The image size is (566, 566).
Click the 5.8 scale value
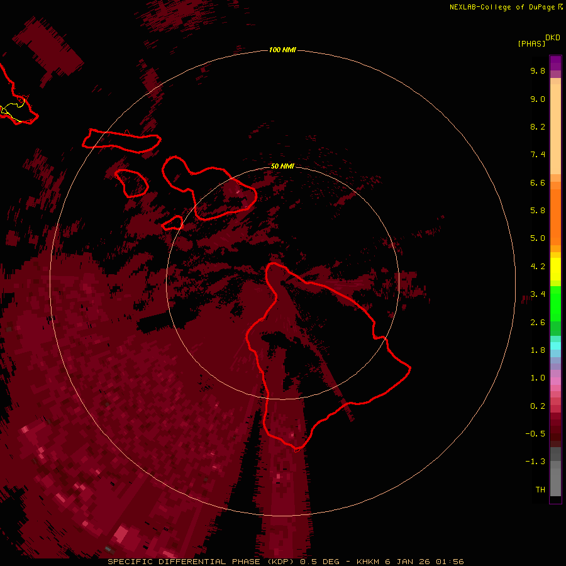click(538, 211)
